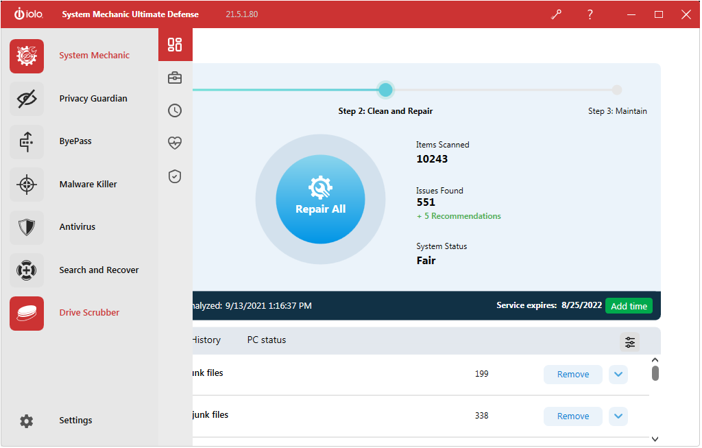Launch the Malware Killer crosshair icon
The image size is (702, 448).
[27, 184]
